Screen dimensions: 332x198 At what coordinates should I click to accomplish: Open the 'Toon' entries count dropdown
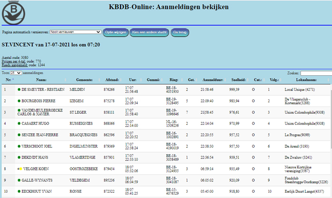[16, 73]
